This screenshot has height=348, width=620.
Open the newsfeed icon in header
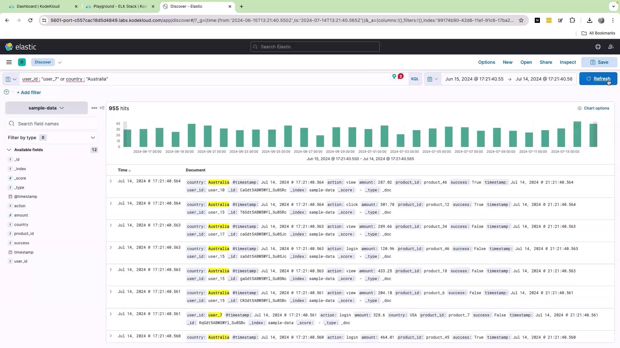(611, 47)
